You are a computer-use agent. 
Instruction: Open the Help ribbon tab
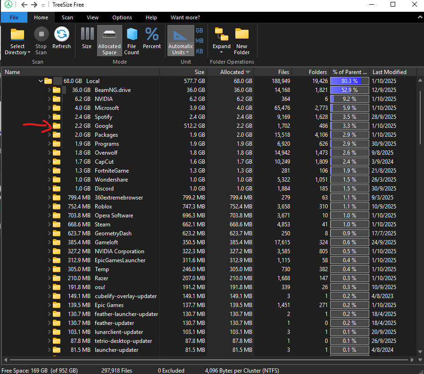151,17
